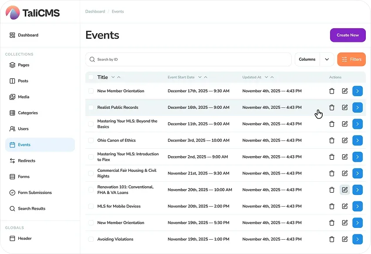Edit the Avoiding Violations event
The image size is (371, 254).
pos(345,239)
